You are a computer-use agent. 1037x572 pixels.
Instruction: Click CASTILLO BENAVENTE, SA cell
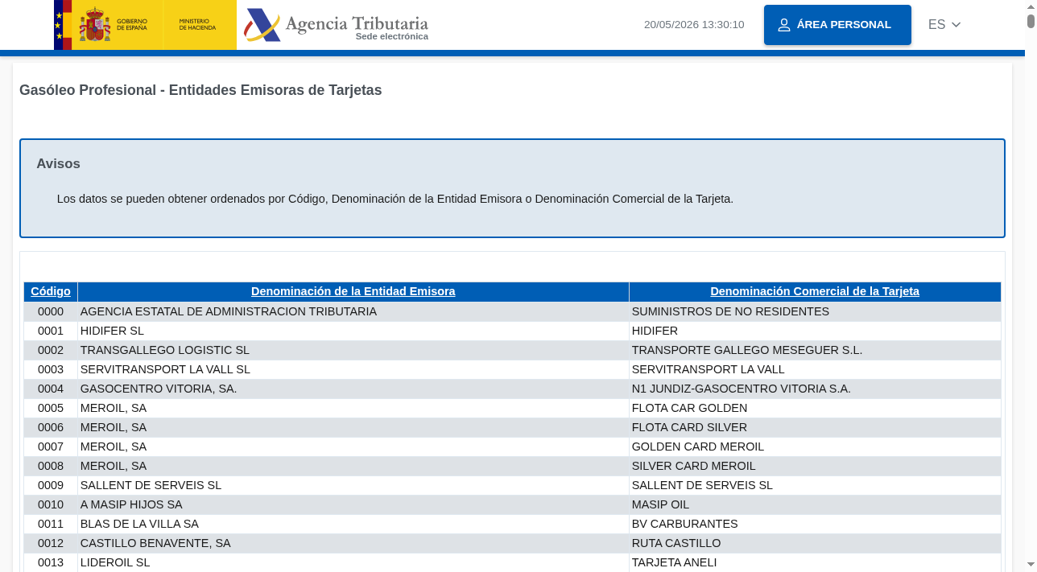coord(353,543)
